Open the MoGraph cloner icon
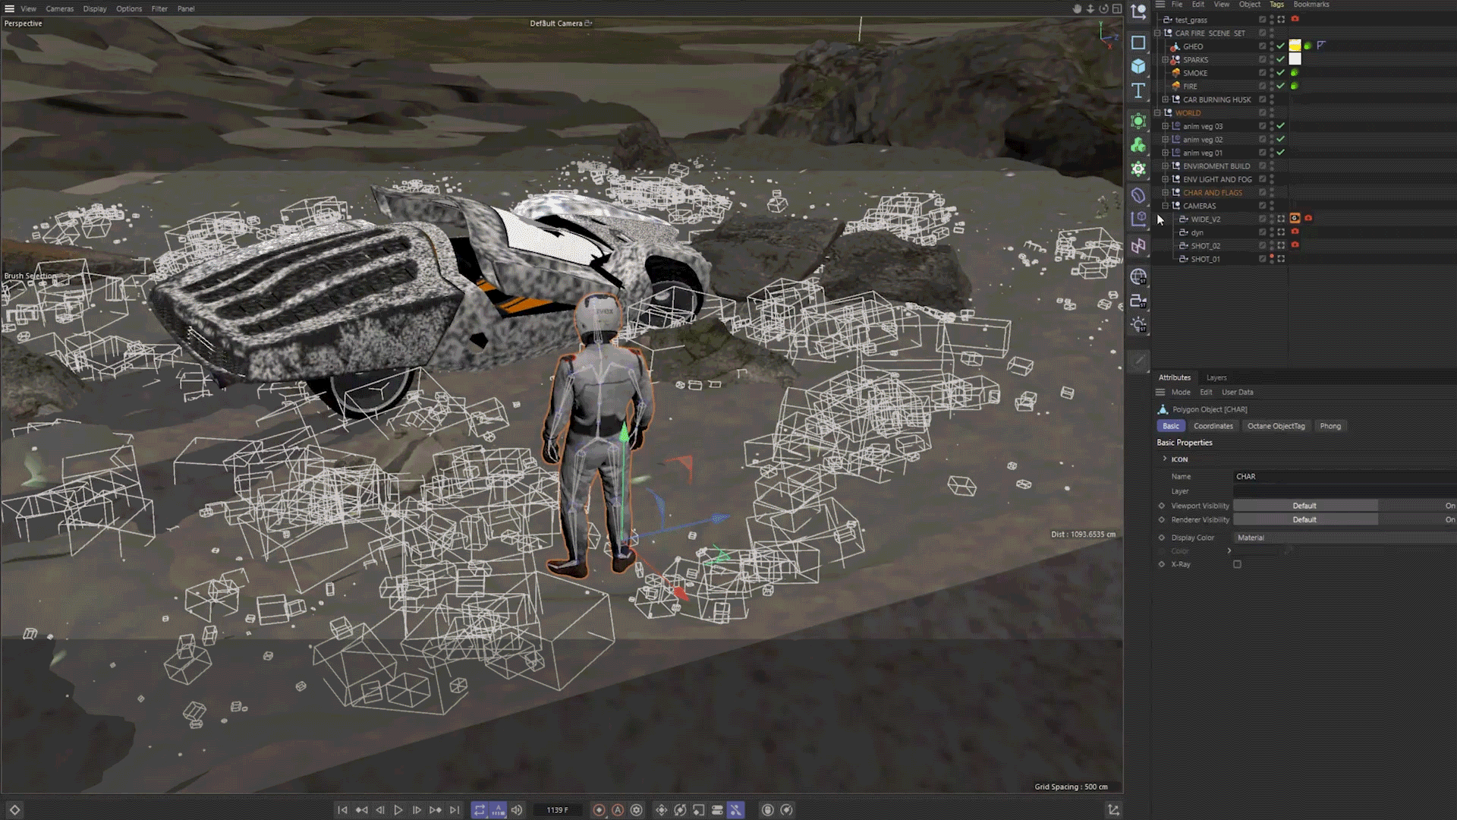 pyautogui.click(x=1138, y=145)
